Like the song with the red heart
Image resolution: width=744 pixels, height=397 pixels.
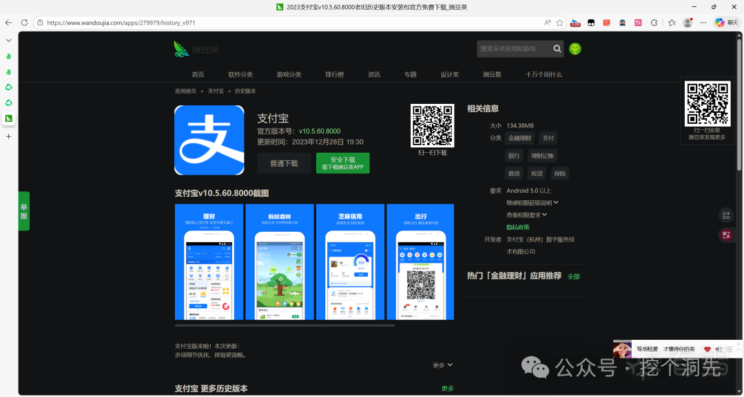click(707, 349)
